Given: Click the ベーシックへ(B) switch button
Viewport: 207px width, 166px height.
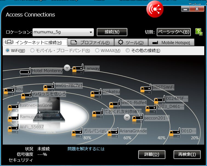Looking at the screenshot, I should pos(174,32).
